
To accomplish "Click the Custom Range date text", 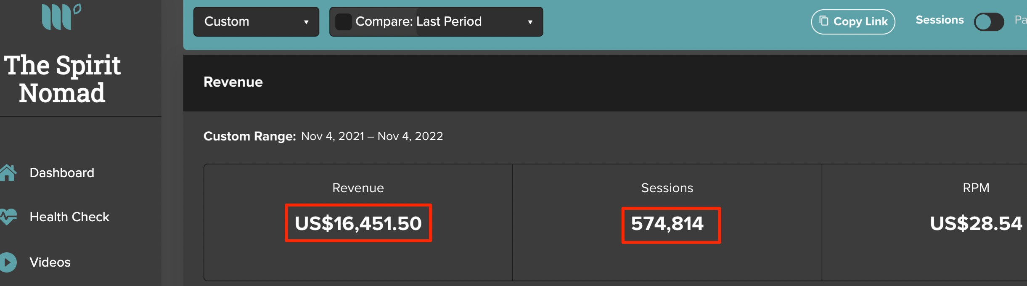I will coord(372,136).
